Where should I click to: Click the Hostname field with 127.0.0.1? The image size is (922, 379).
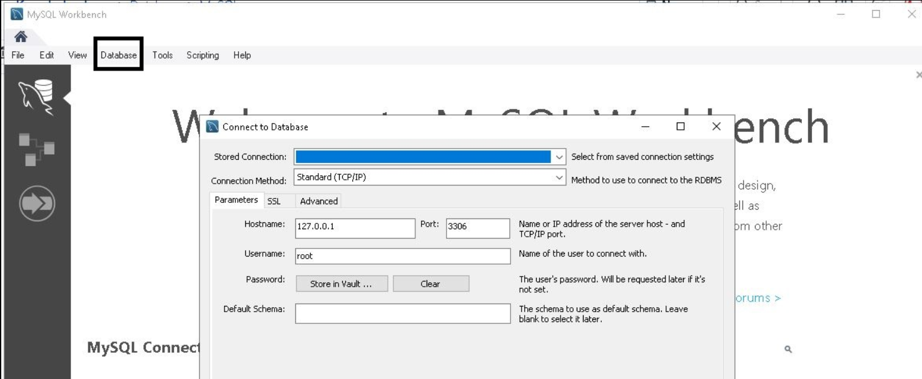pyautogui.click(x=355, y=228)
